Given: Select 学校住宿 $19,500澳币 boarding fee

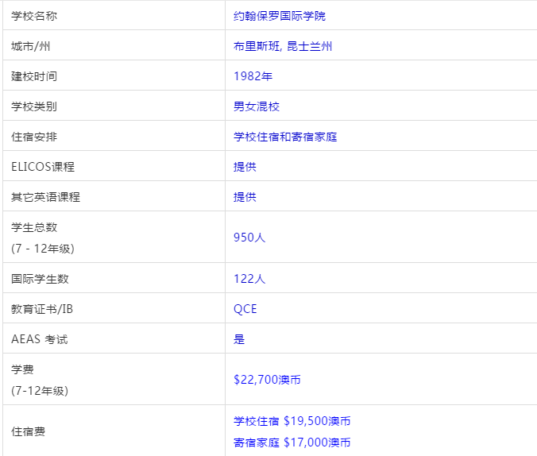Looking at the screenshot, I should pyautogui.click(x=292, y=421).
